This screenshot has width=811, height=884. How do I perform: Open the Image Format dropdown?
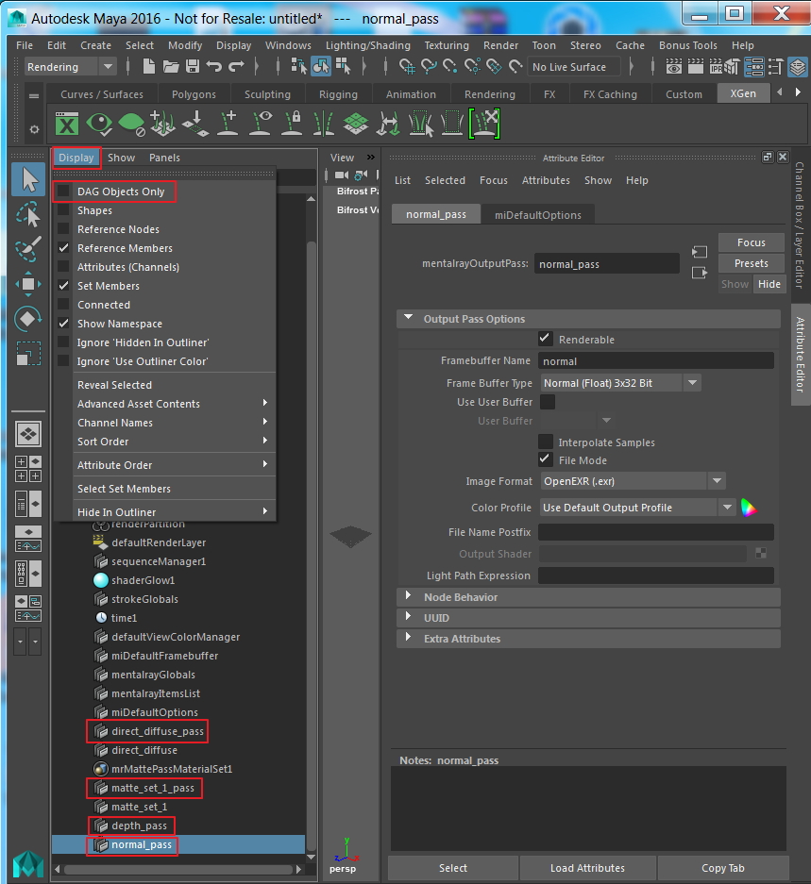click(x=716, y=481)
